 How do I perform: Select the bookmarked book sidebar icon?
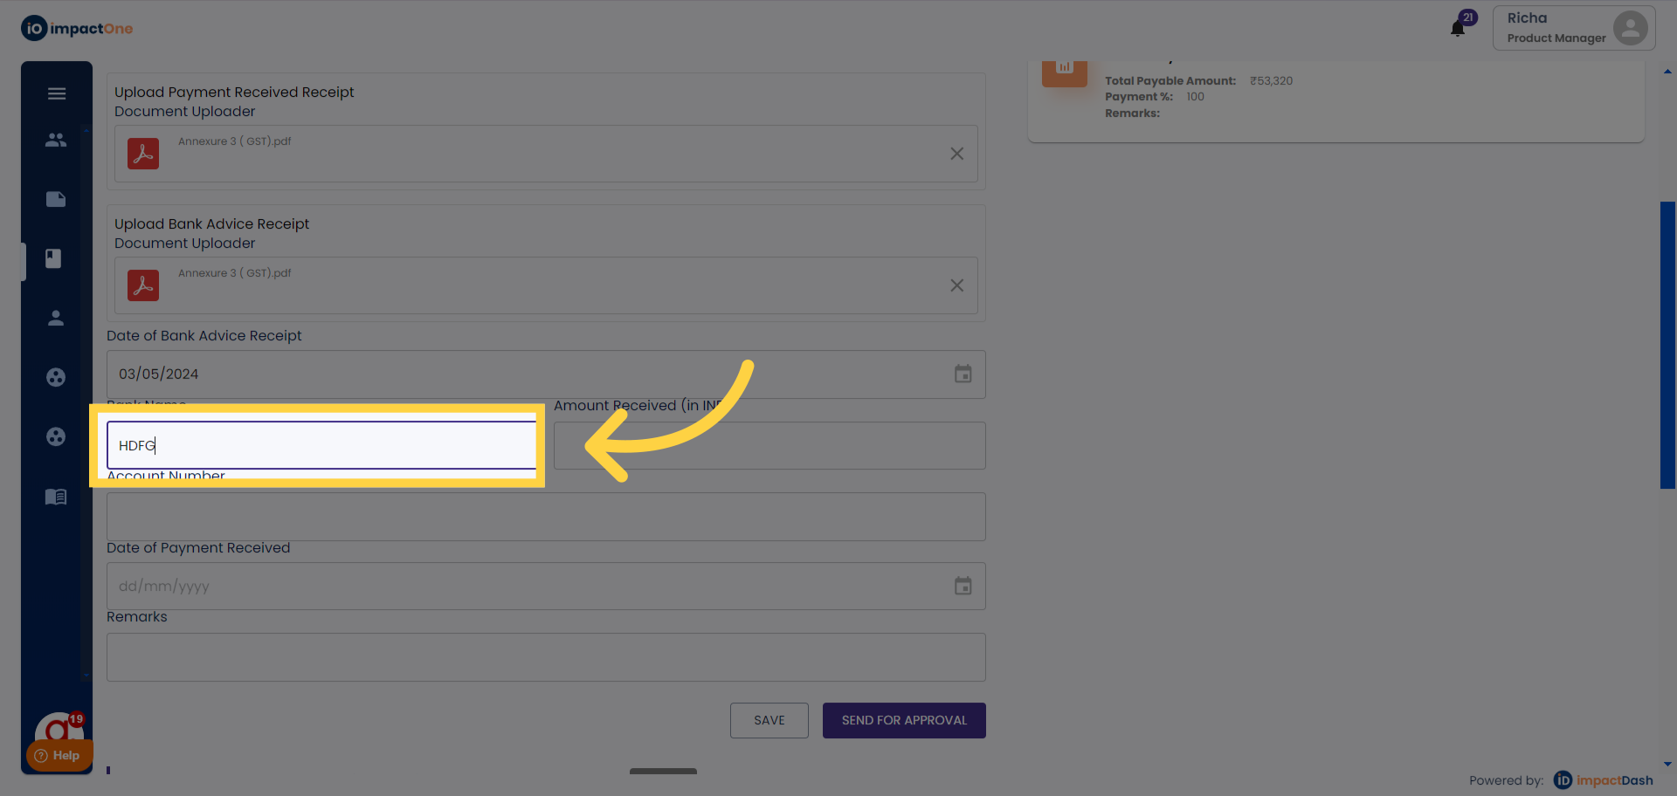pyautogui.click(x=54, y=258)
